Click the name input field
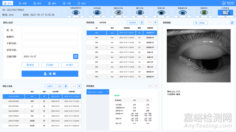This screenshot has width=236, height=132. (x=50, y=30)
